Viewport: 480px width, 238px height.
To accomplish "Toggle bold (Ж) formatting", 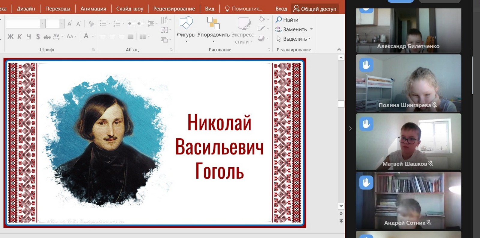I will [10, 37].
